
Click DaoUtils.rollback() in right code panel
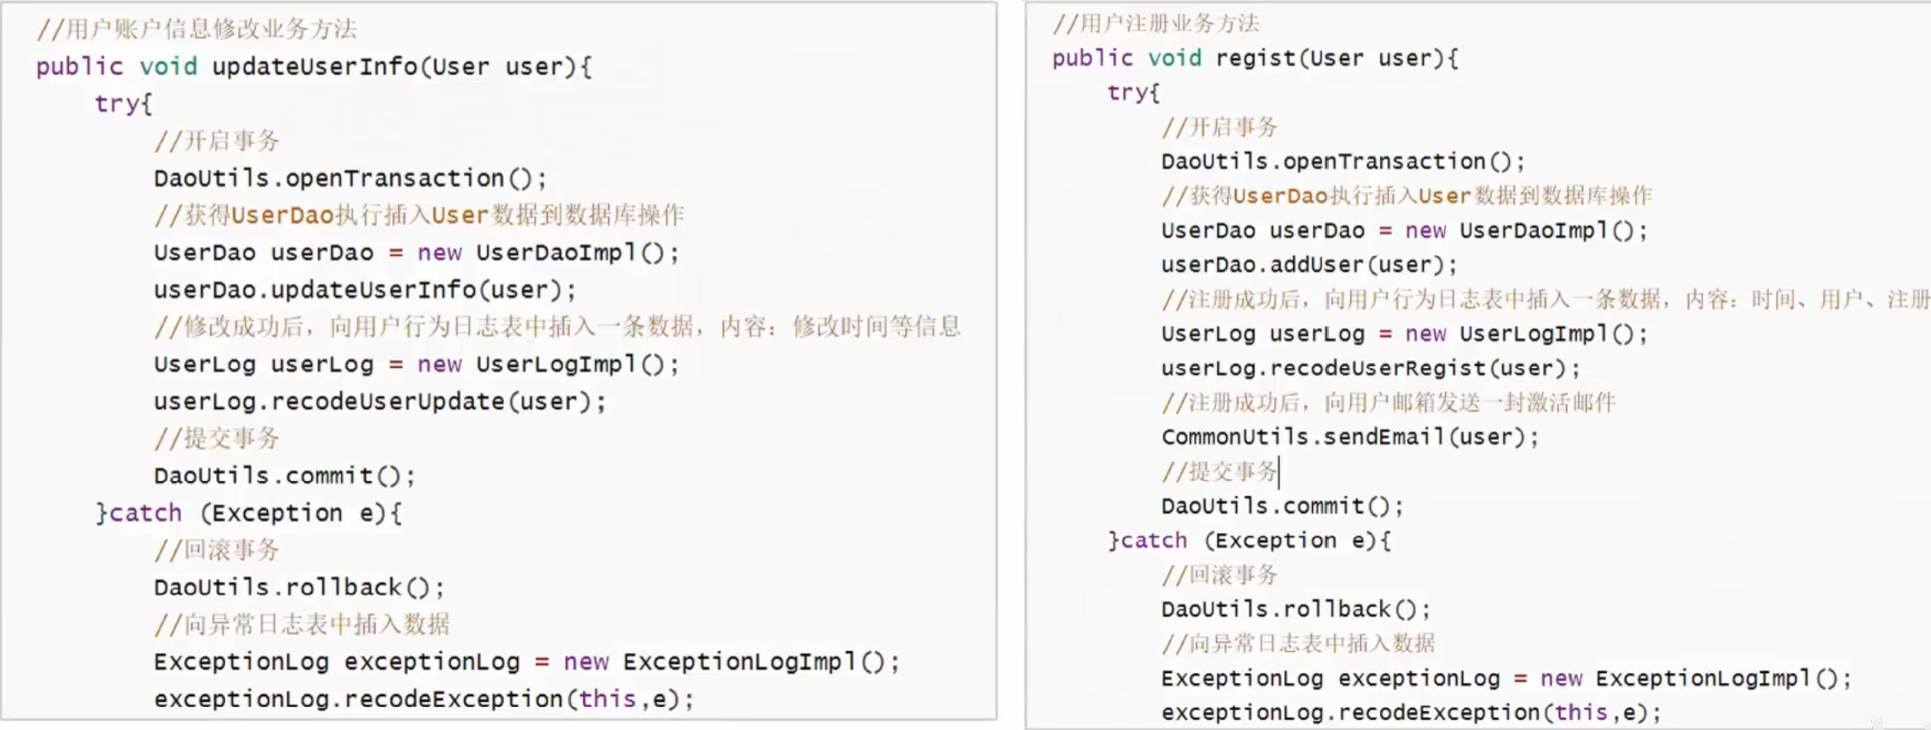[1295, 609]
